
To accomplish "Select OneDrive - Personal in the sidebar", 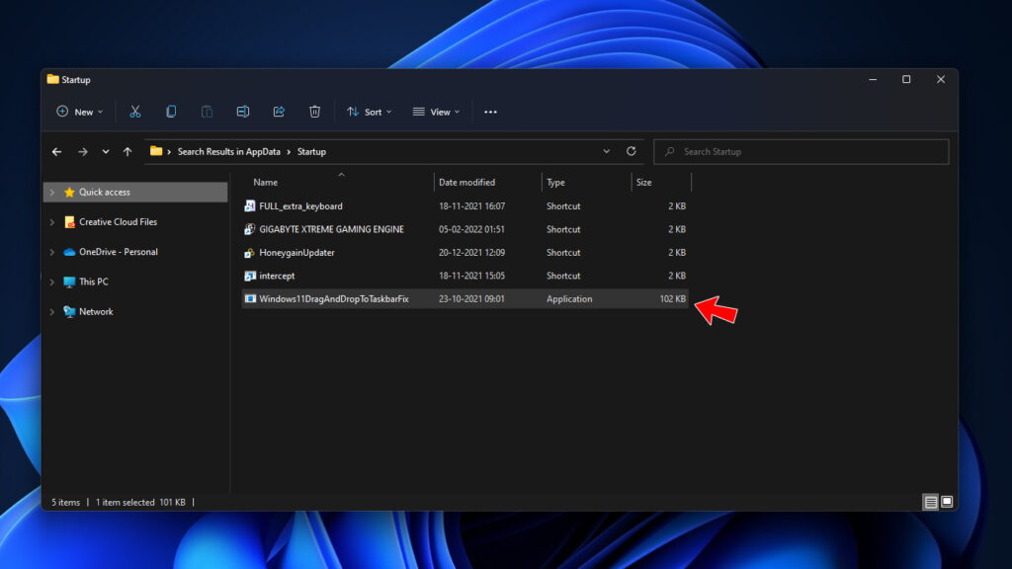I will coord(119,252).
